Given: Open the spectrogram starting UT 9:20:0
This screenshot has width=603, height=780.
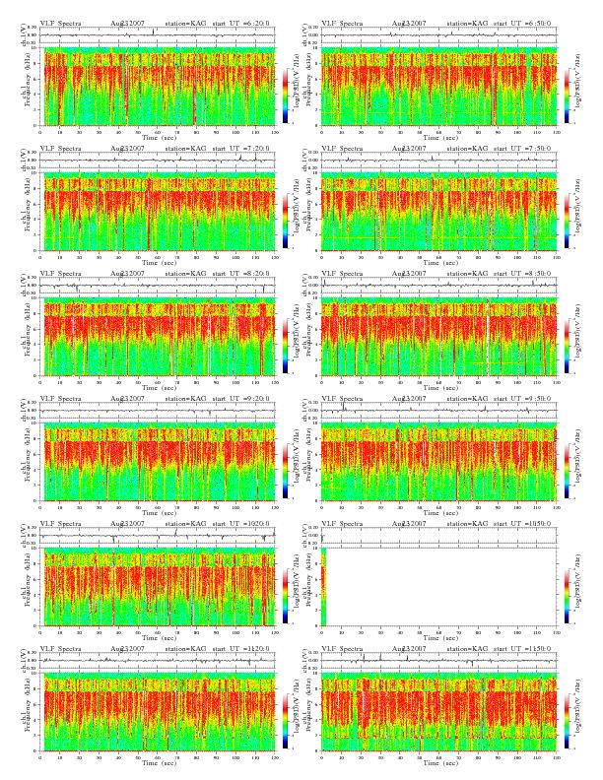Looking at the screenshot, I should click(158, 462).
